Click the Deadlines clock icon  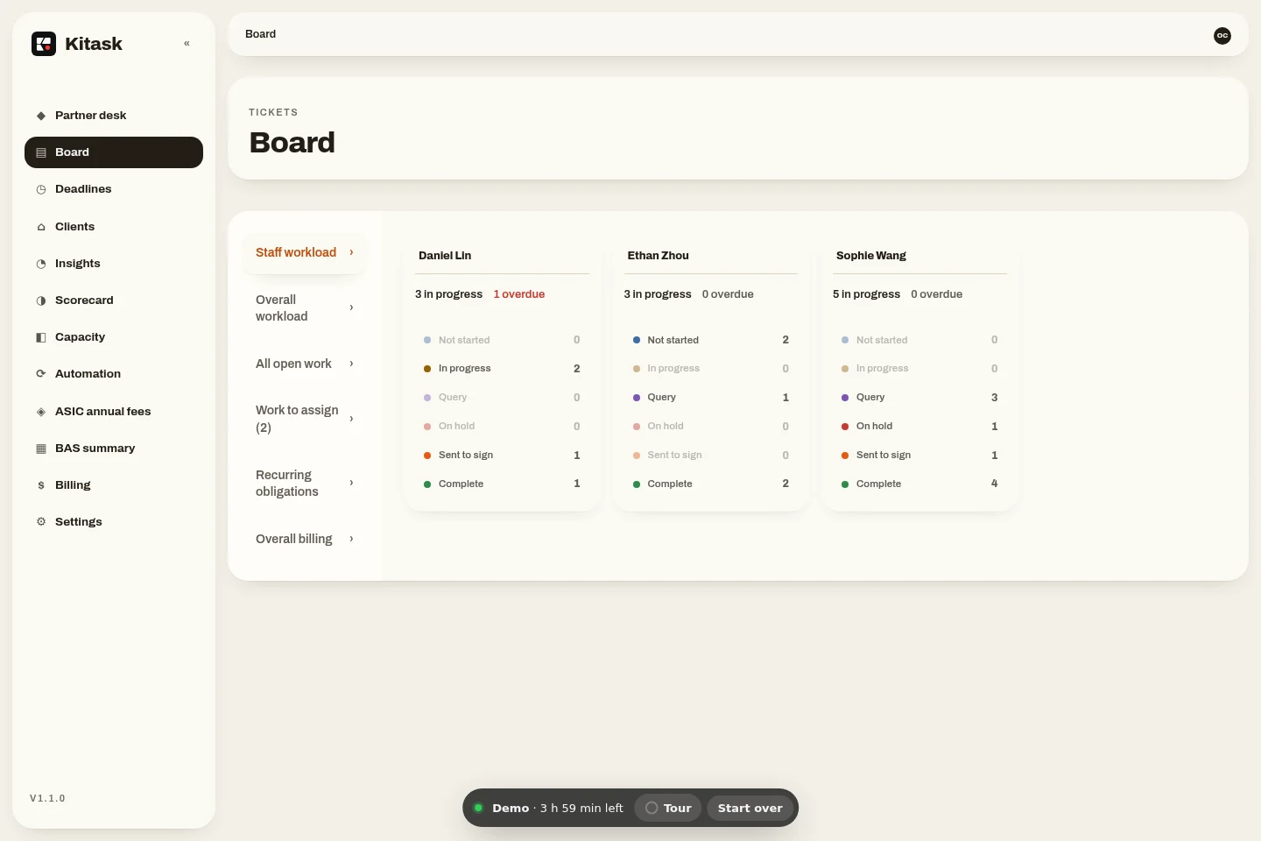tap(41, 189)
